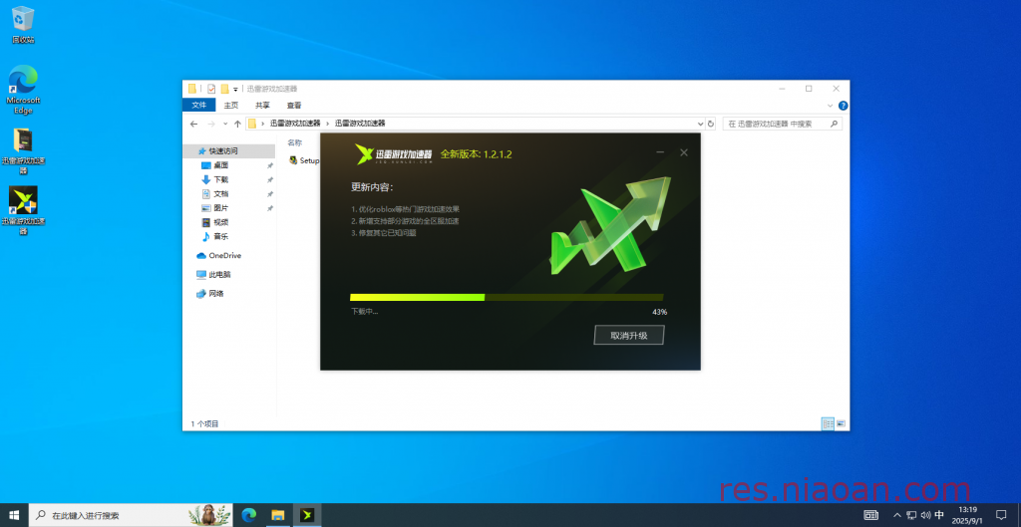This screenshot has width=1021, height=527.
Task: Click the Explorer search box
Action: point(782,124)
